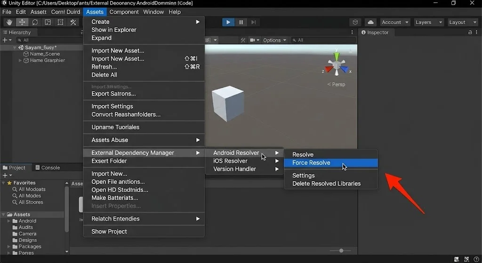Choose Refresh from Assets menu
The image size is (482, 263).
[144, 67]
